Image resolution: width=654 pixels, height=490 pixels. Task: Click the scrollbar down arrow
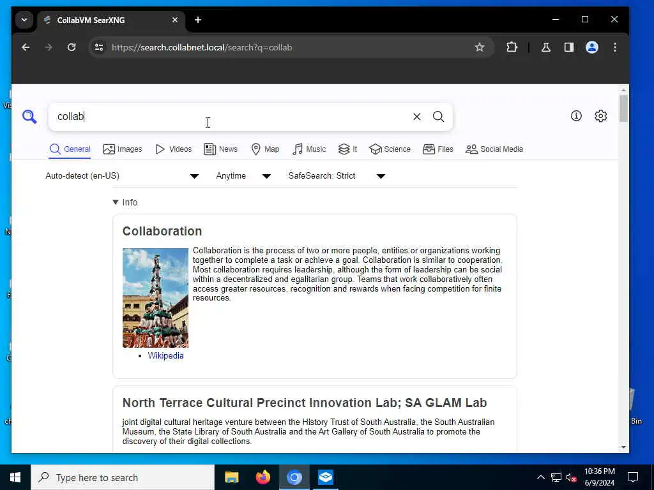(x=623, y=447)
